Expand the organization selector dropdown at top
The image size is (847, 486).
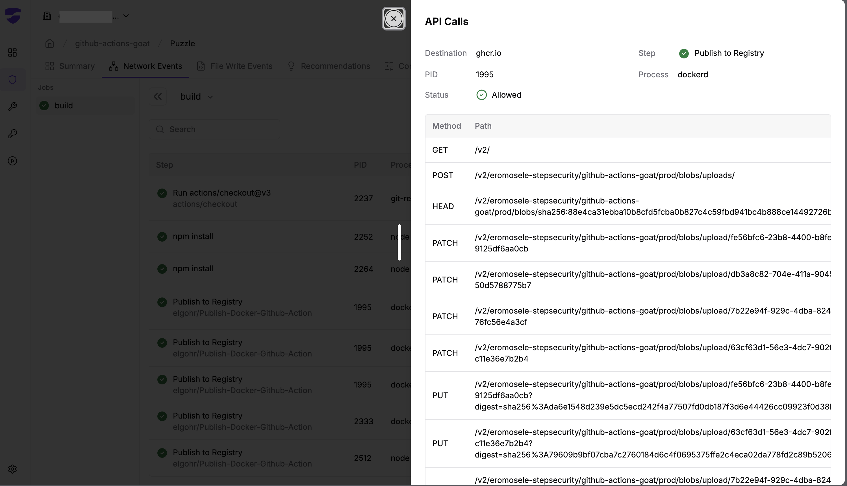(125, 16)
